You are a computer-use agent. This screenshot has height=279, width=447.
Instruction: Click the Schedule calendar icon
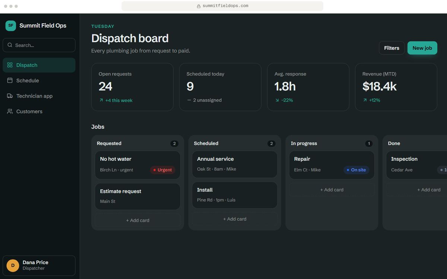(10, 80)
